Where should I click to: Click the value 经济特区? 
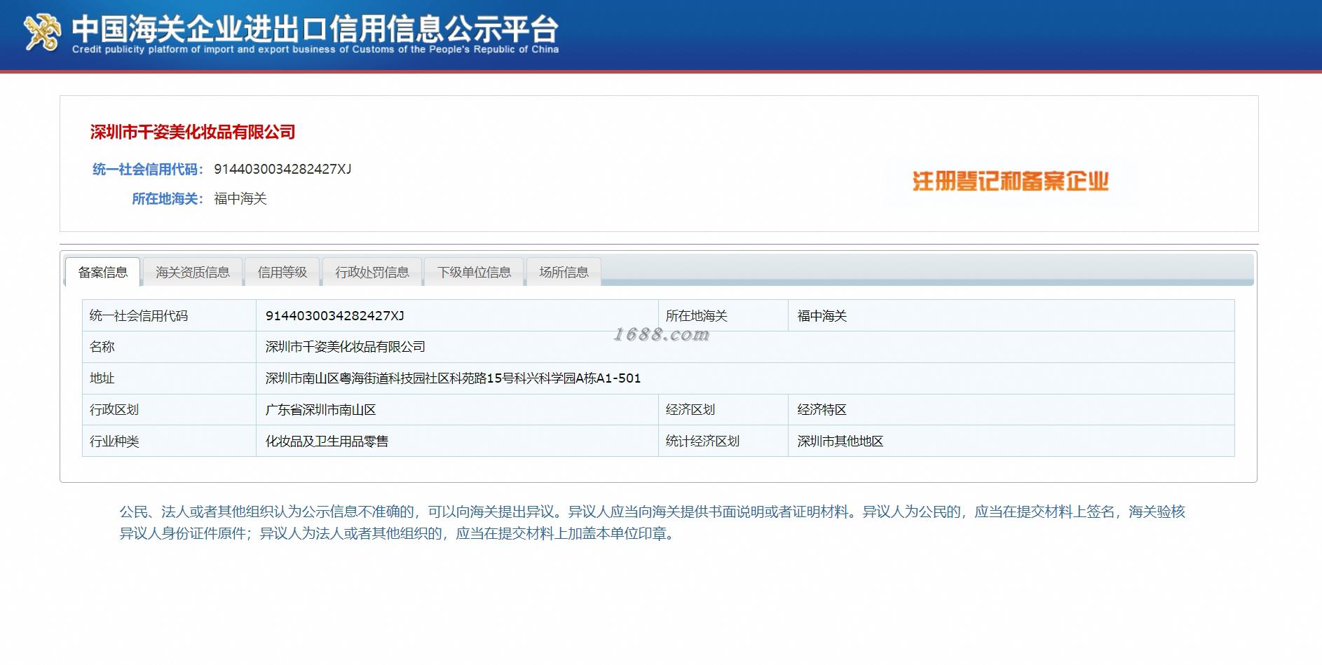click(822, 409)
